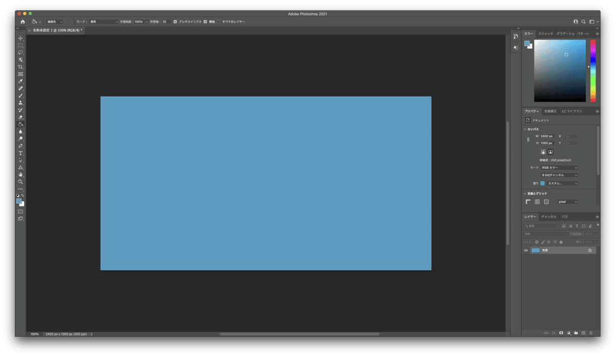Collapse the 定規とグリッド section
Image resolution: width=616 pixels, height=357 pixels.
pos(525,194)
